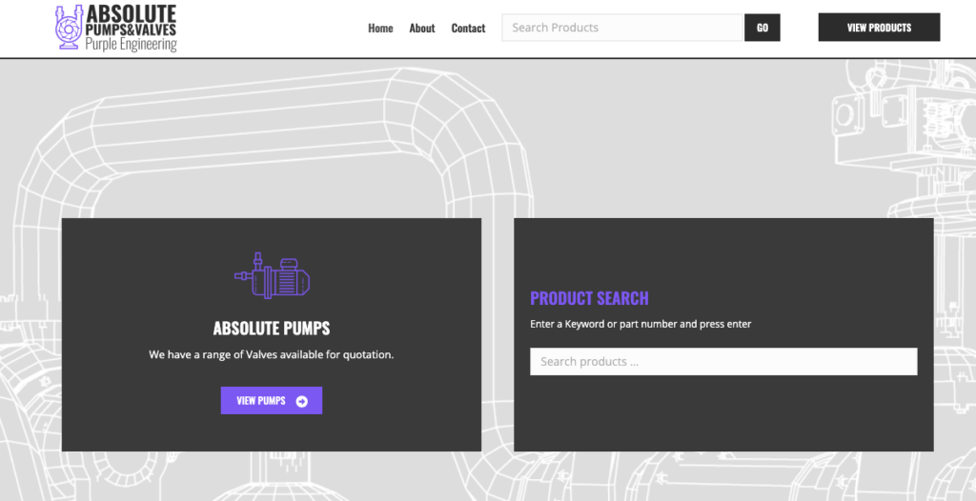Click the VIEW PRODUCTS button
The height and width of the screenshot is (501, 976).
[x=879, y=28]
